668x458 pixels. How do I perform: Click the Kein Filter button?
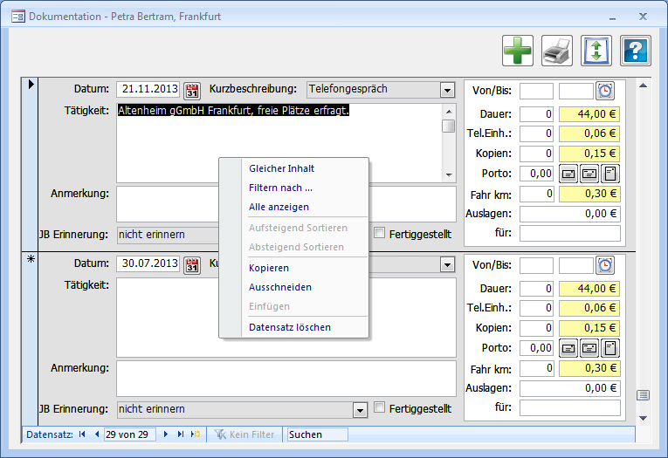pyautogui.click(x=245, y=434)
